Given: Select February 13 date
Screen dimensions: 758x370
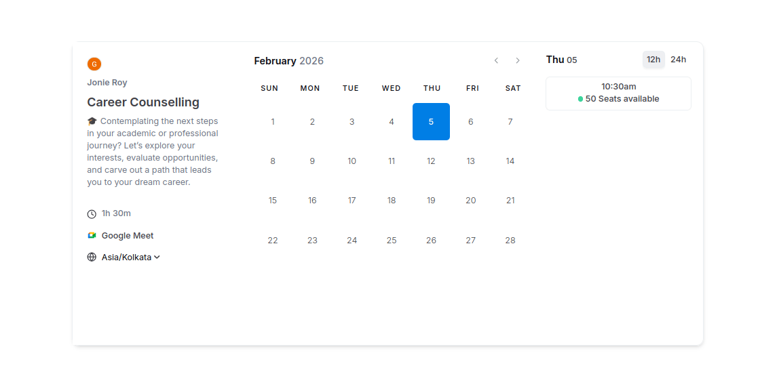Looking at the screenshot, I should pos(471,161).
